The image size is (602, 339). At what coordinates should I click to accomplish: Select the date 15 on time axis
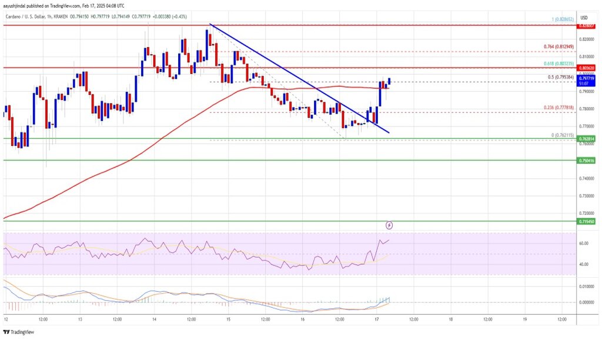pos(228,320)
